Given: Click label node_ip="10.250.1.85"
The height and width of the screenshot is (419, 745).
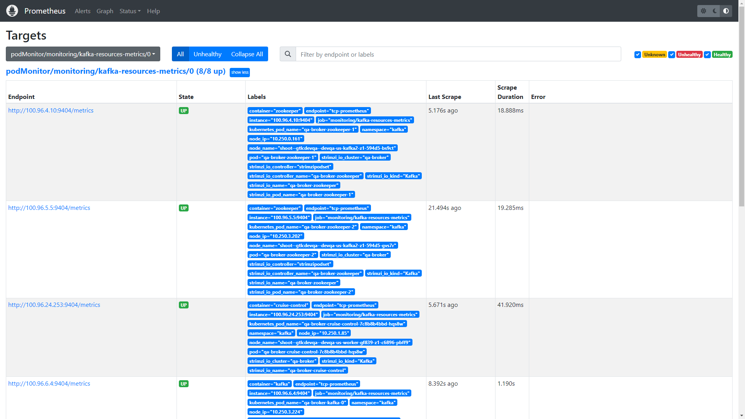Looking at the screenshot, I should pos(324,333).
